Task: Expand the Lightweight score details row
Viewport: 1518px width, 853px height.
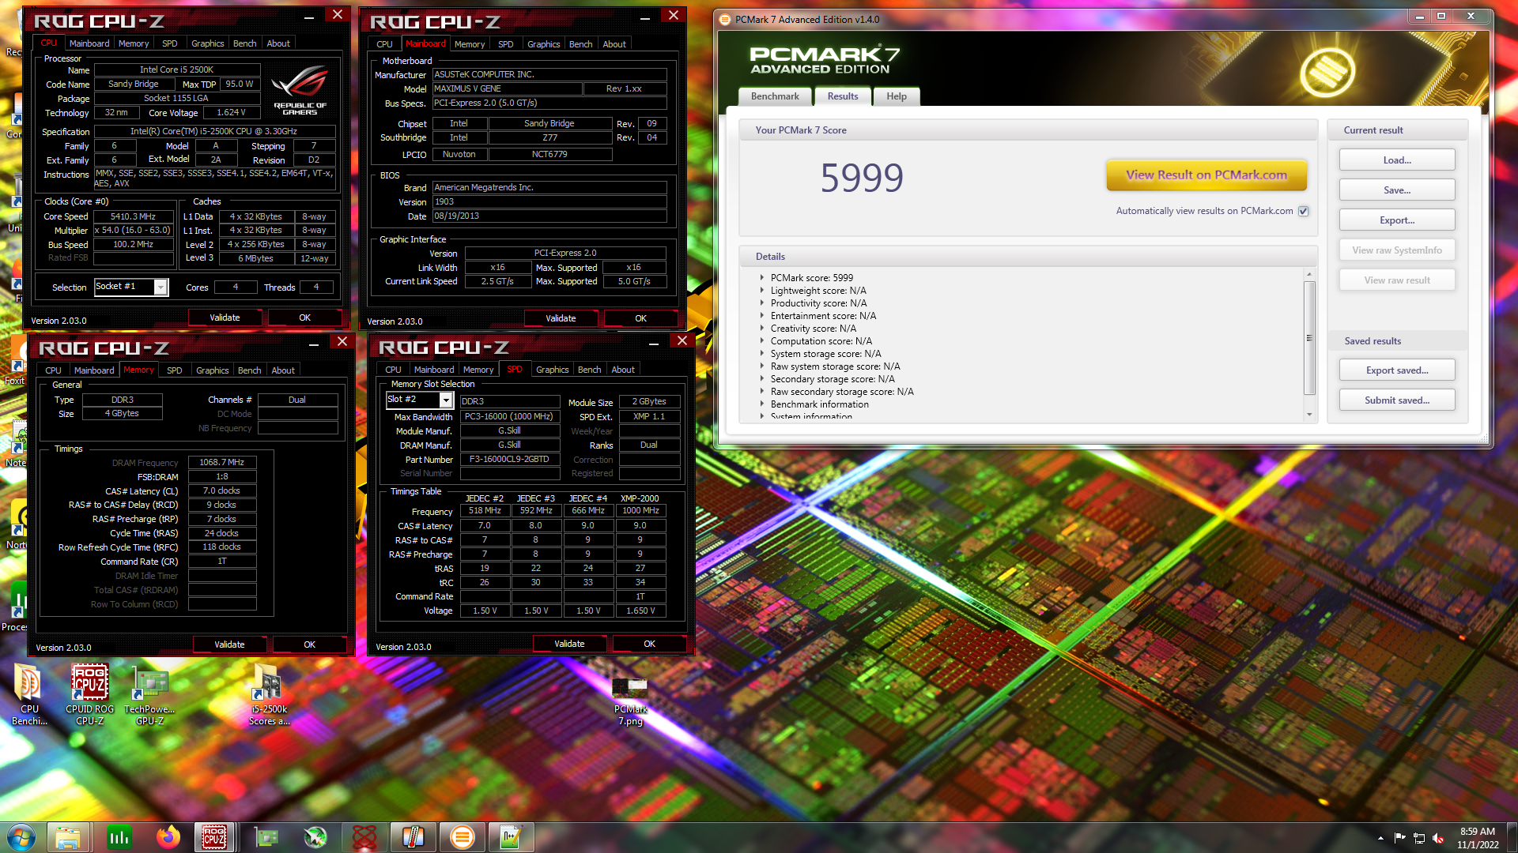Action: click(x=762, y=291)
